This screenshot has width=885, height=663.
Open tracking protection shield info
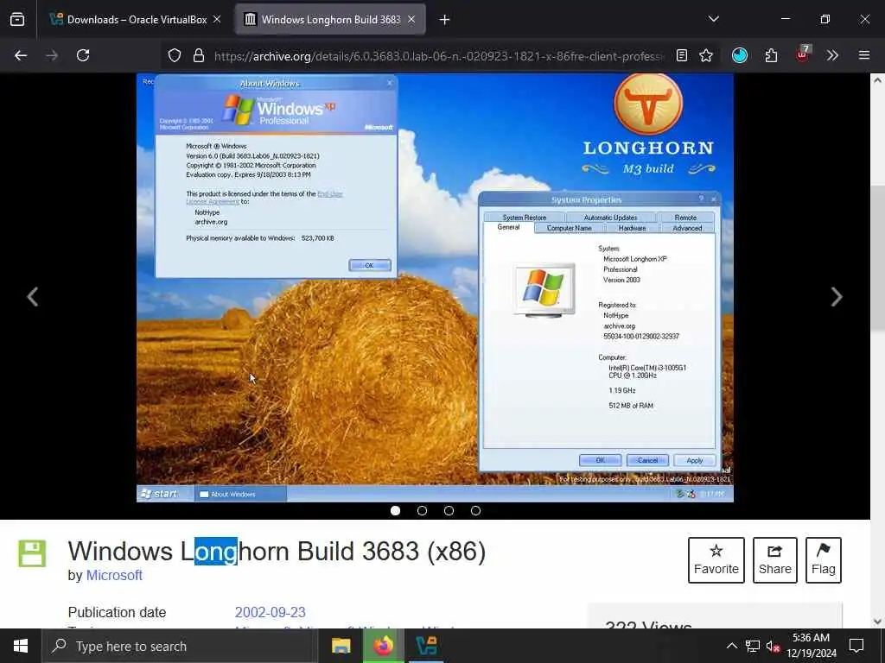tap(175, 55)
